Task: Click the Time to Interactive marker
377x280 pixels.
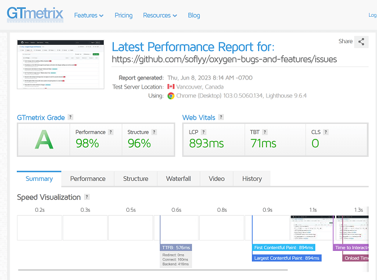Action: tap(351, 248)
